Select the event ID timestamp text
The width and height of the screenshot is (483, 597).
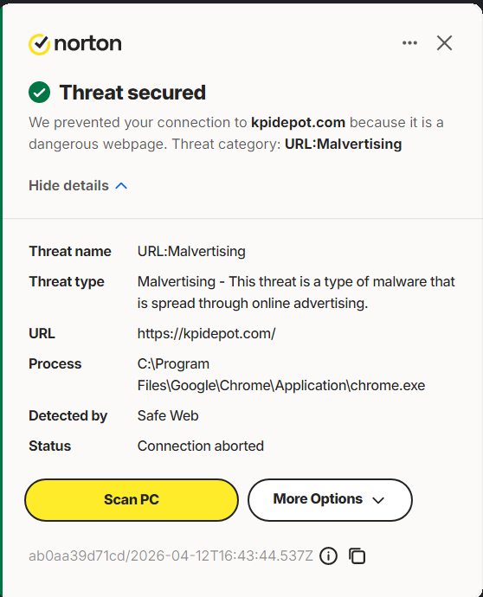(x=171, y=555)
